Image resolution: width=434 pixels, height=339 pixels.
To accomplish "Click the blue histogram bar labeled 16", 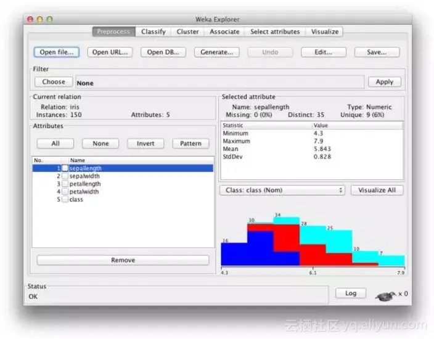I will pyautogui.click(x=234, y=255).
